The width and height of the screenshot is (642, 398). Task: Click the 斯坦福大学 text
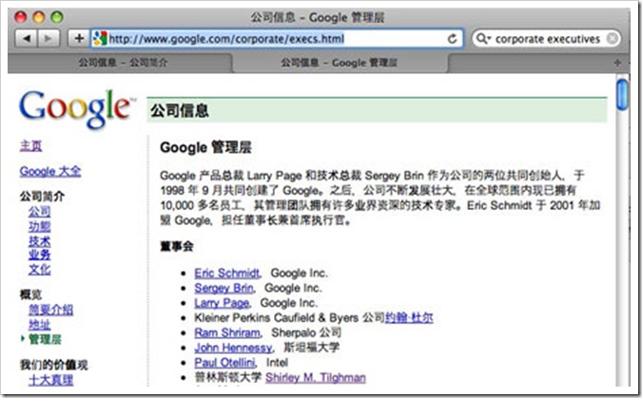pyautogui.click(x=311, y=348)
